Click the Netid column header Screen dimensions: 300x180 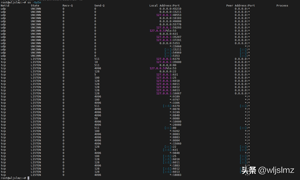(5, 6)
